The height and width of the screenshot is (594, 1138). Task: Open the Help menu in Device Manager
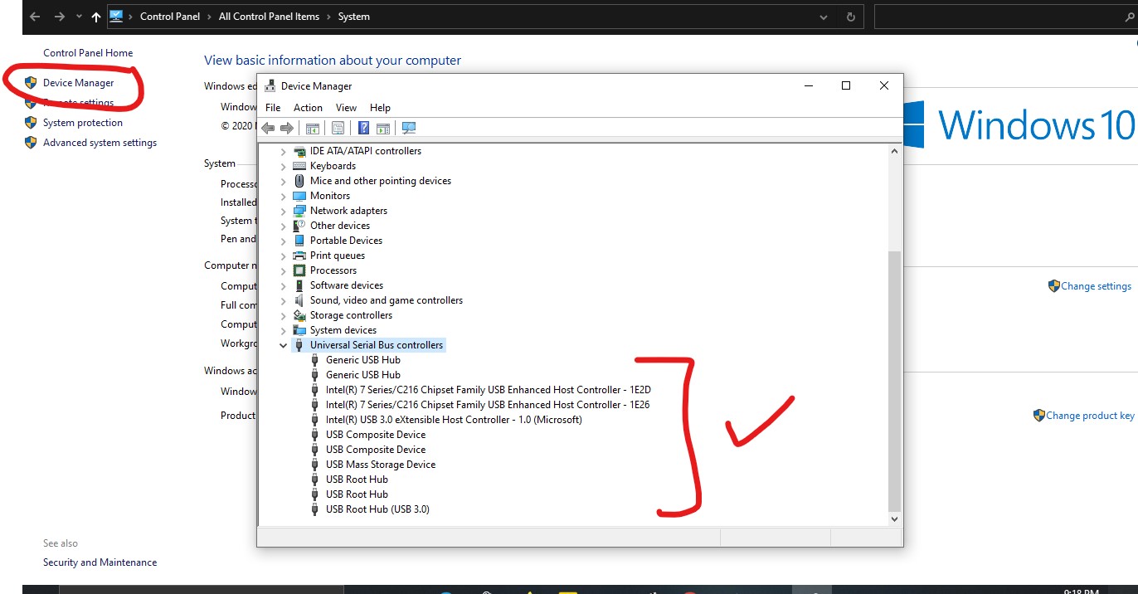tap(380, 108)
